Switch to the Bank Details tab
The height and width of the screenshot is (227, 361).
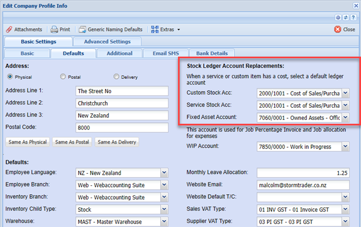[x=211, y=54]
